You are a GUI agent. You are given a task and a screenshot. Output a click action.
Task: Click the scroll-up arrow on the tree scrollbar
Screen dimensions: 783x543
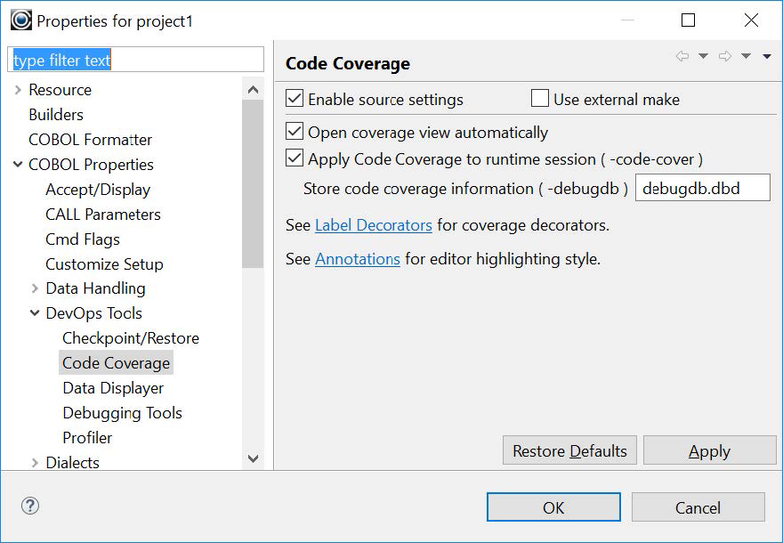[254, 88]
